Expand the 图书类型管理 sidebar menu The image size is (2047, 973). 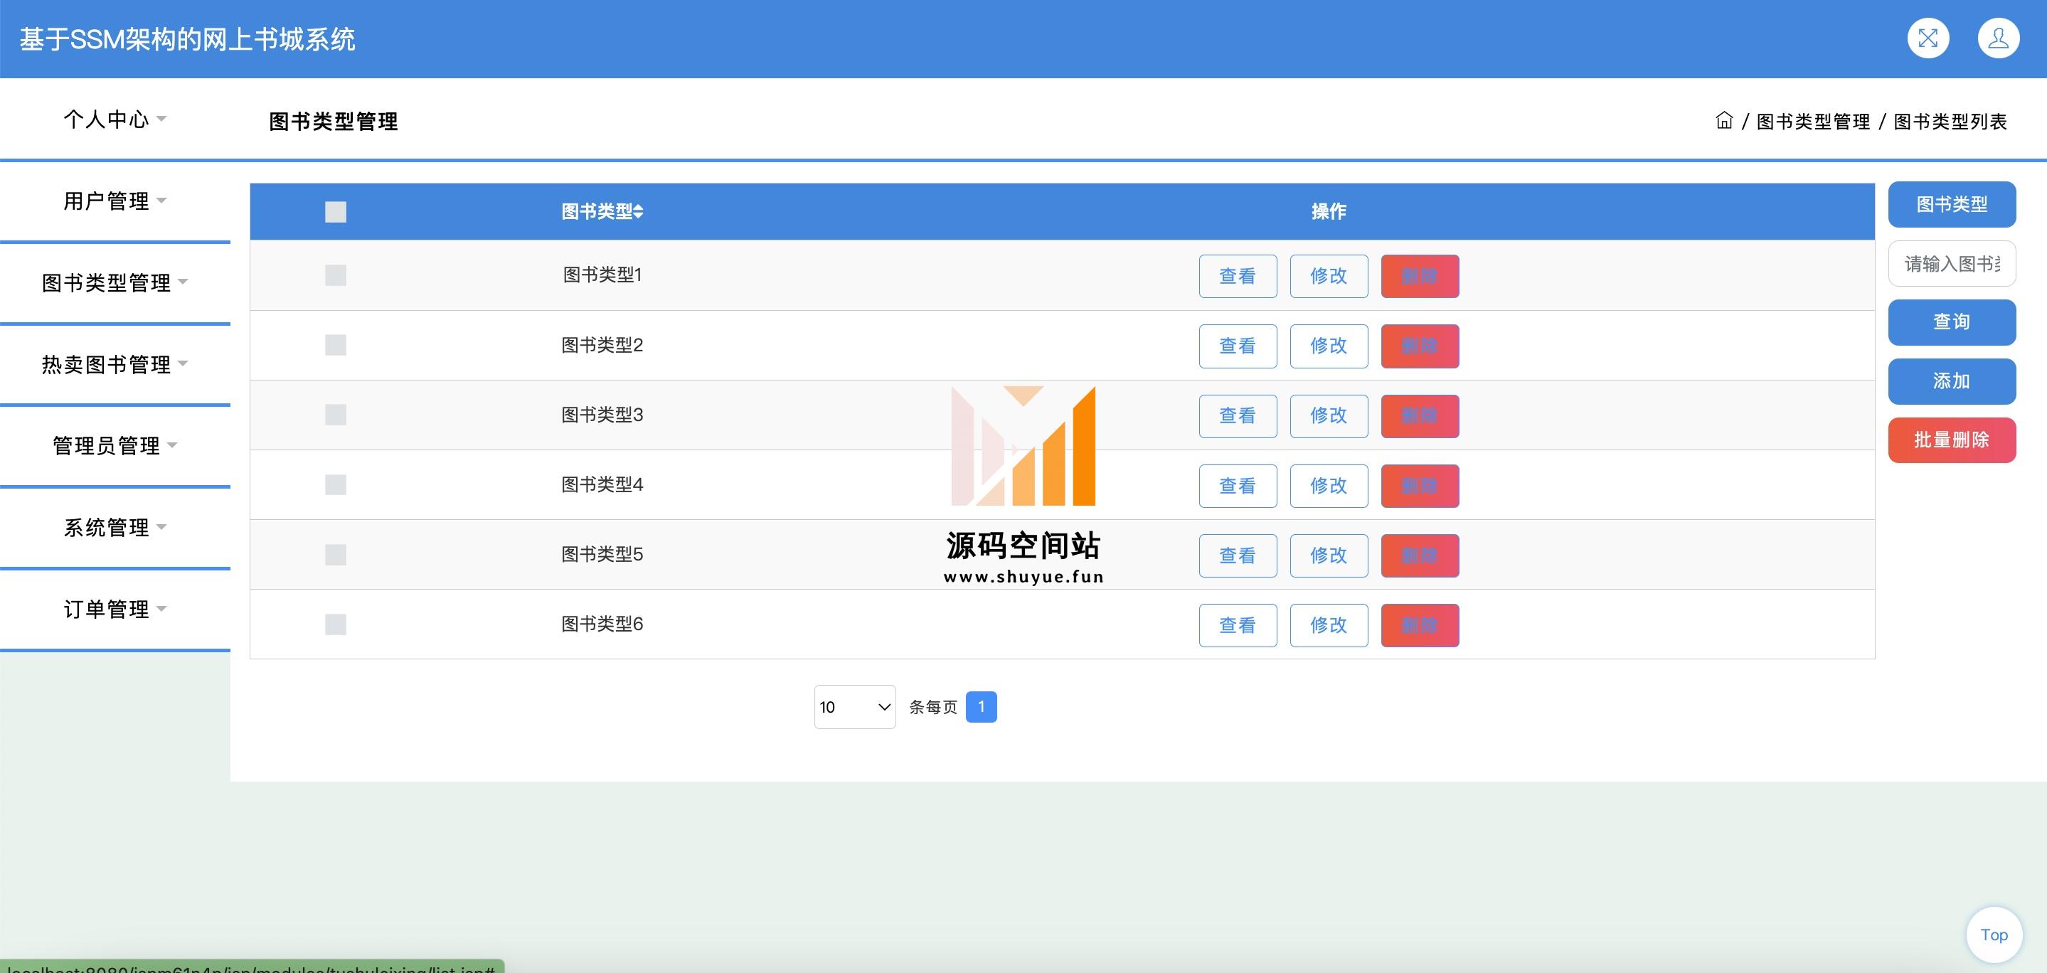click(x=115, y=283)
